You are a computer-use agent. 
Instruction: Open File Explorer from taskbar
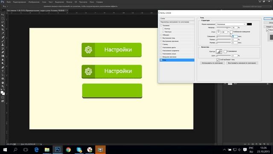pos(47,150)
